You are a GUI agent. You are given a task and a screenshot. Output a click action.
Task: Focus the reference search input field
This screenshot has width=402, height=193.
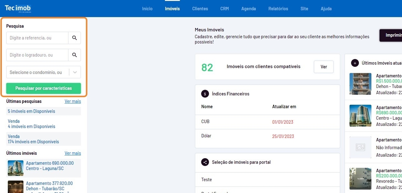(37, 38)
